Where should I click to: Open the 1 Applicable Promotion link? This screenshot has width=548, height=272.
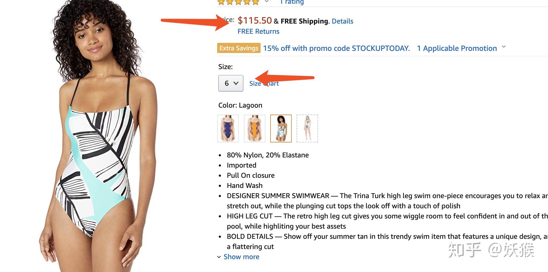tap(457, 48)
